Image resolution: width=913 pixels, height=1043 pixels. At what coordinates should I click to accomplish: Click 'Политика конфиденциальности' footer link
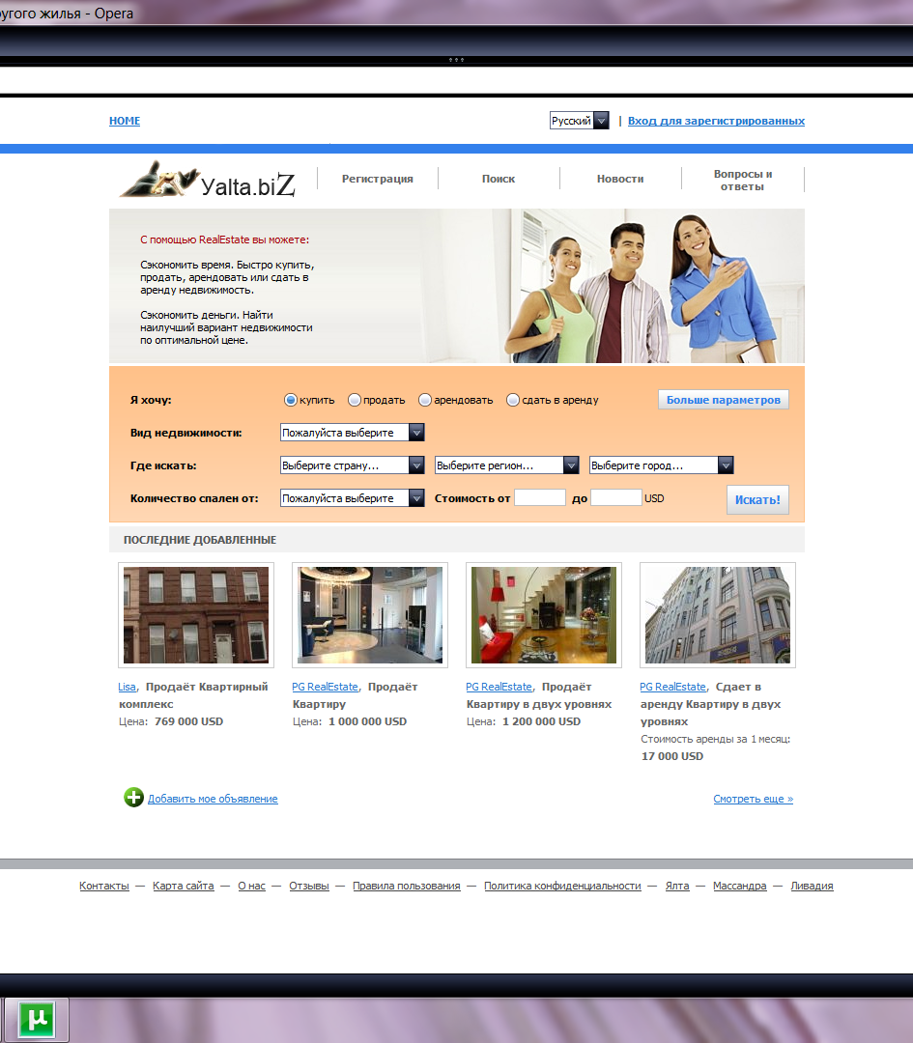pyautogui.click(x=562, y=886)
